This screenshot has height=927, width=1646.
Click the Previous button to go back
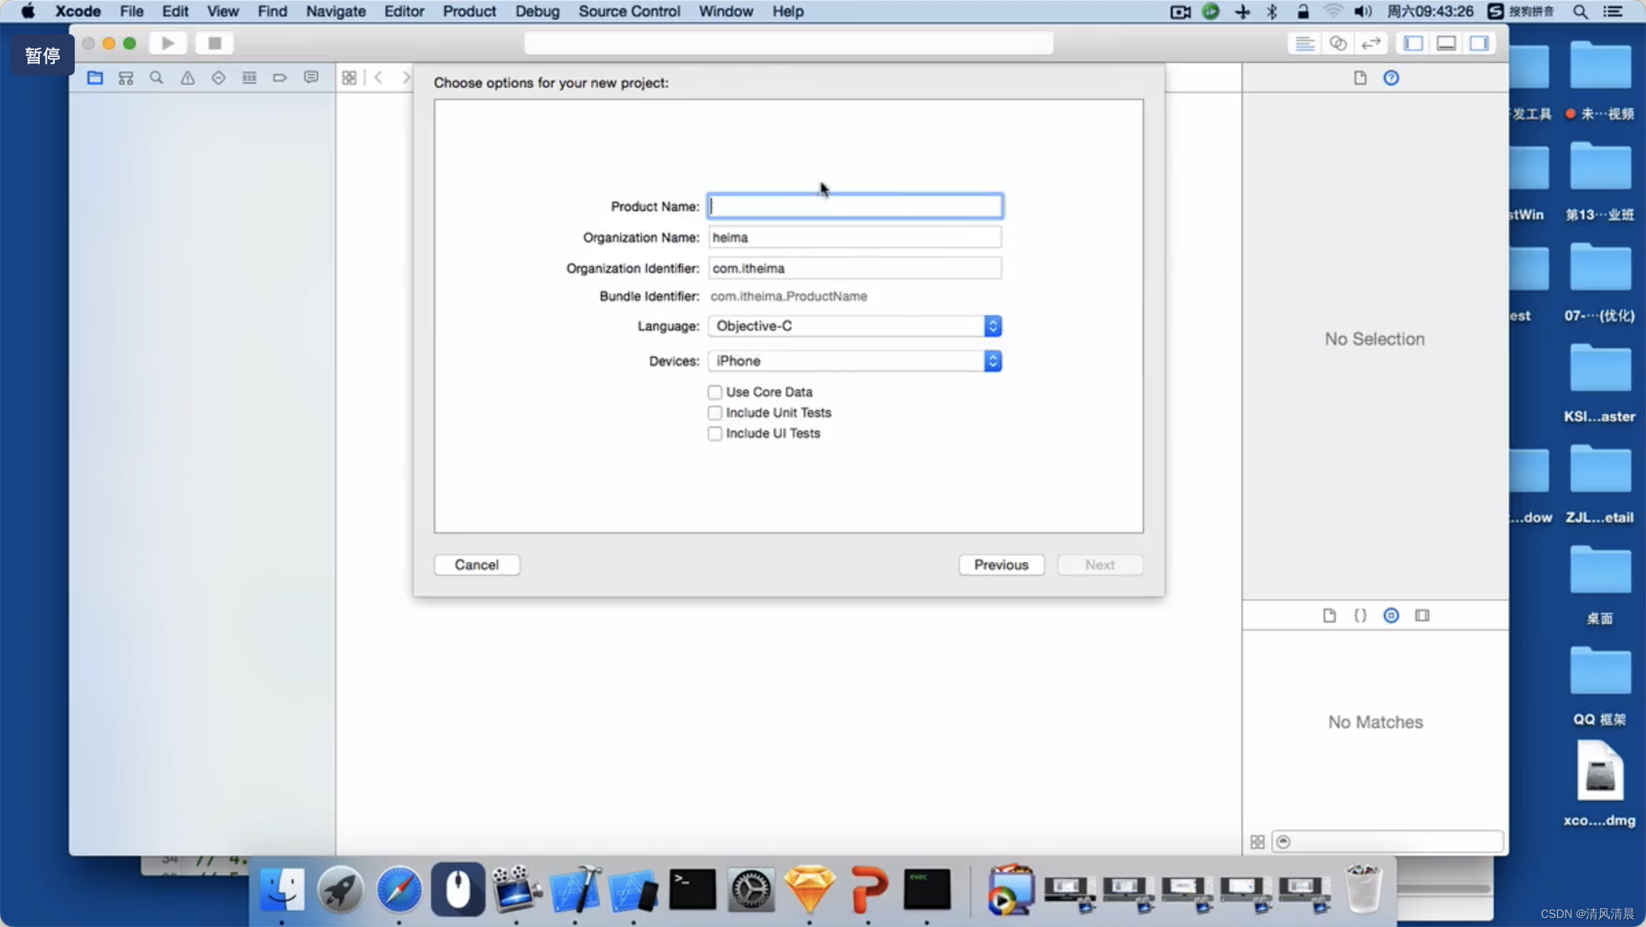coord(1001,564)
